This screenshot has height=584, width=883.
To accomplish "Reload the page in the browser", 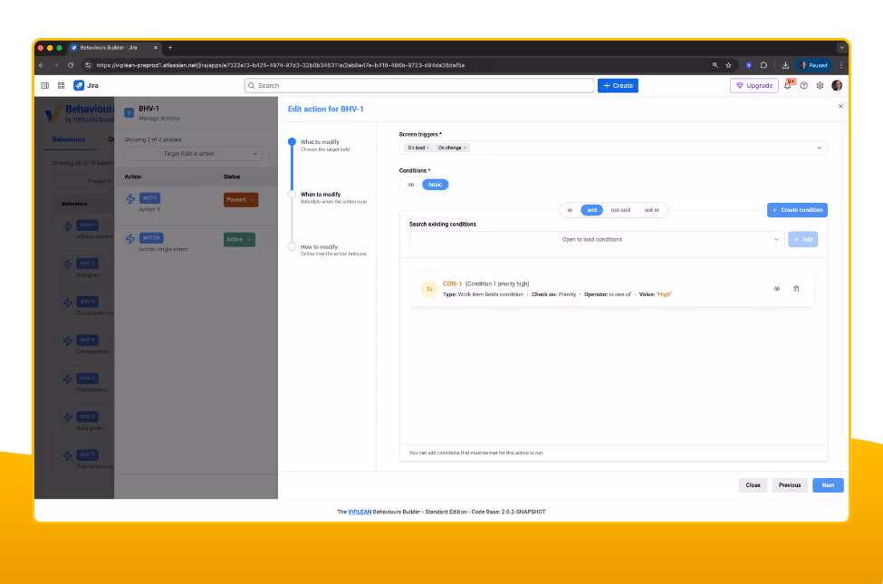I will tap(71, 65).
